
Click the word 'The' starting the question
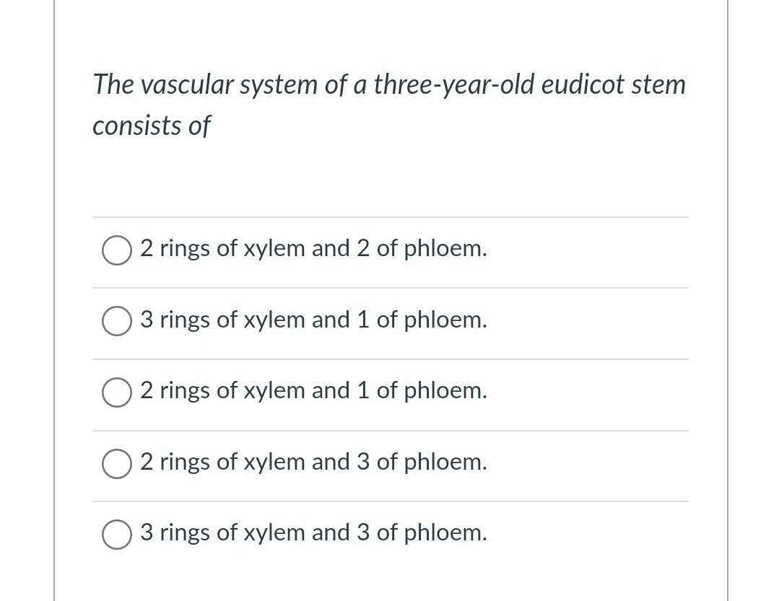click(x=113, y=84)
